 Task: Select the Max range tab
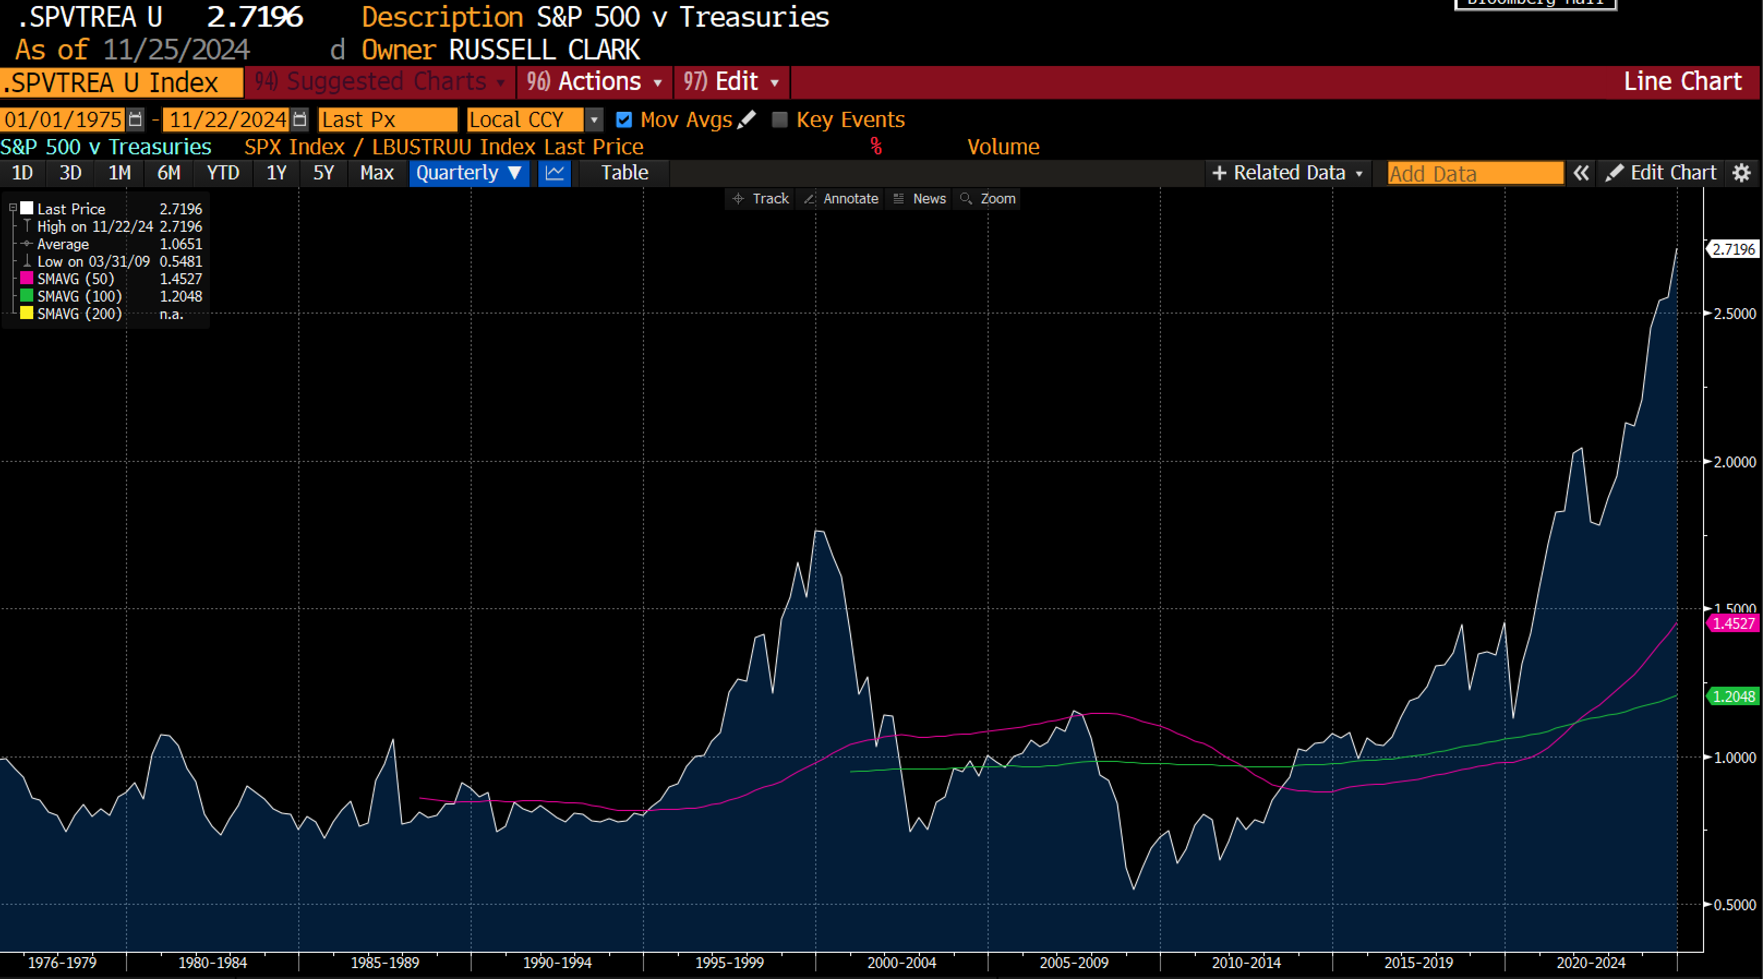[377, 173]
